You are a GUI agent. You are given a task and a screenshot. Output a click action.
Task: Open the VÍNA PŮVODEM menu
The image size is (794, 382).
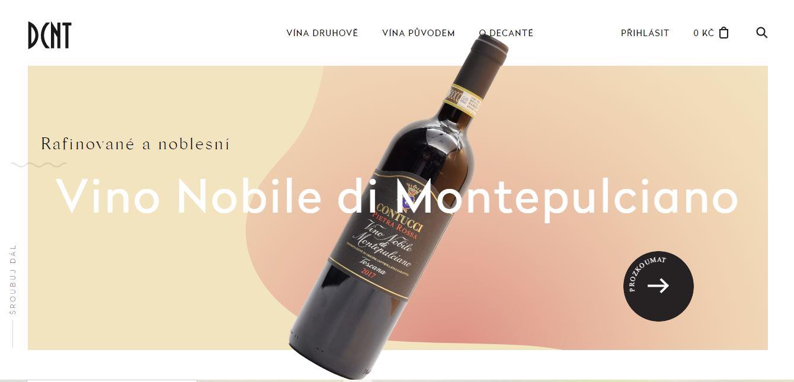[418, 33]
